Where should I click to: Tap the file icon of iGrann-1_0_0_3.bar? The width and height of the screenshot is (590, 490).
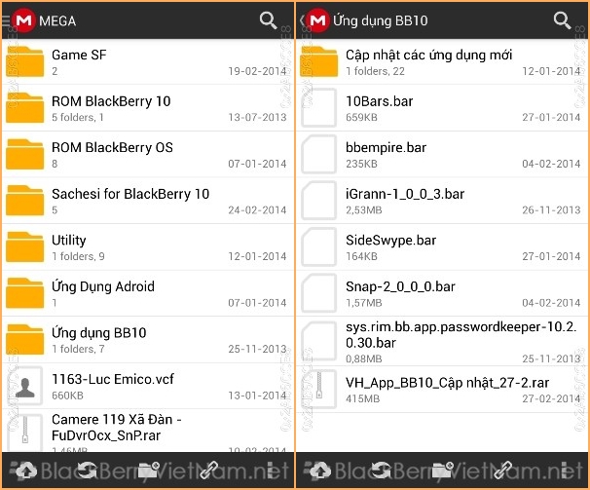coord(319,201)
